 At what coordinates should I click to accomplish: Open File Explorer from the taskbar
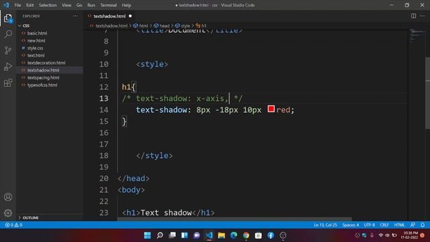[x=221, y=235]
